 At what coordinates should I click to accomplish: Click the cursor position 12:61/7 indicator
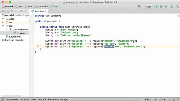tap(147, 100)
